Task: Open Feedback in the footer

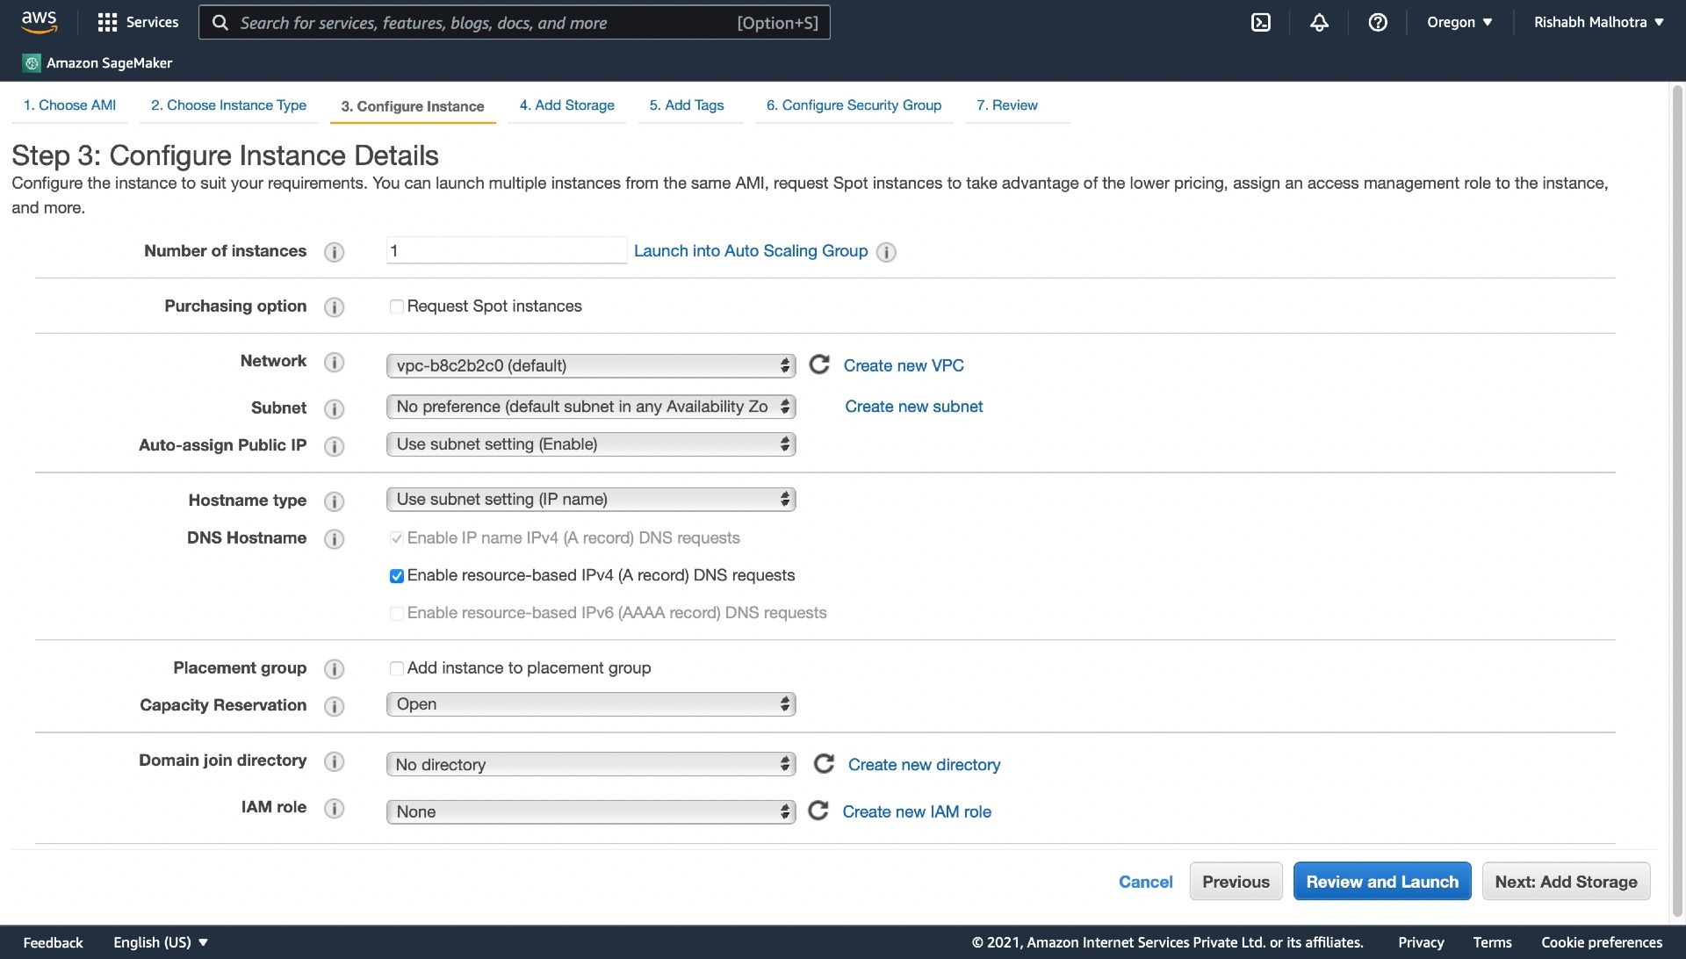Action: point(53,942)
